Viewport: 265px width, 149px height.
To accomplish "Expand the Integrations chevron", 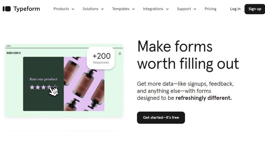I will [167, 9].
